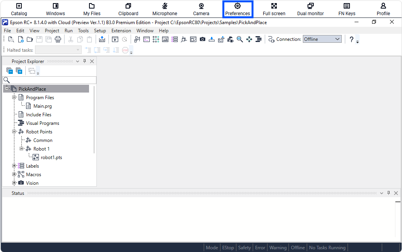Open the Setup menu
Viewport: 402px width, 252px height.
click(x=100, y=30)
